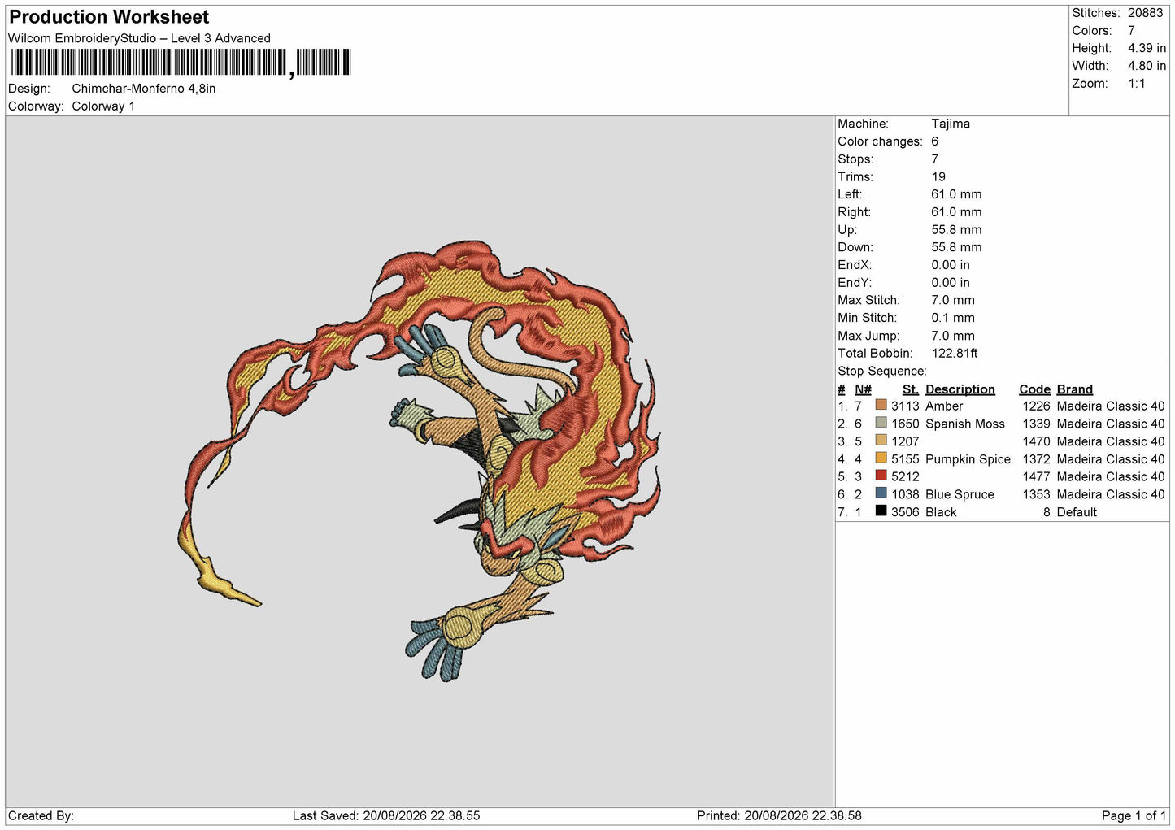Click the Left value 61.0 mm

coord(956,194)
